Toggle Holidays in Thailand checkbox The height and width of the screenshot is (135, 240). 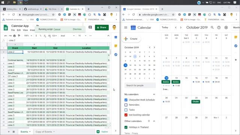(x=126, y=127)
